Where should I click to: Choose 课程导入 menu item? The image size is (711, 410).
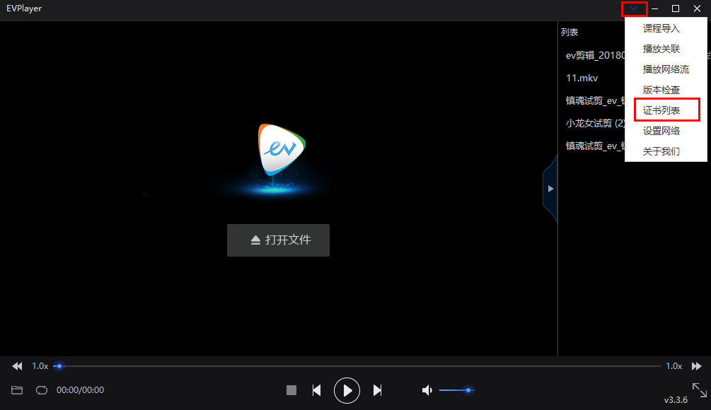[x=661, y=29]
